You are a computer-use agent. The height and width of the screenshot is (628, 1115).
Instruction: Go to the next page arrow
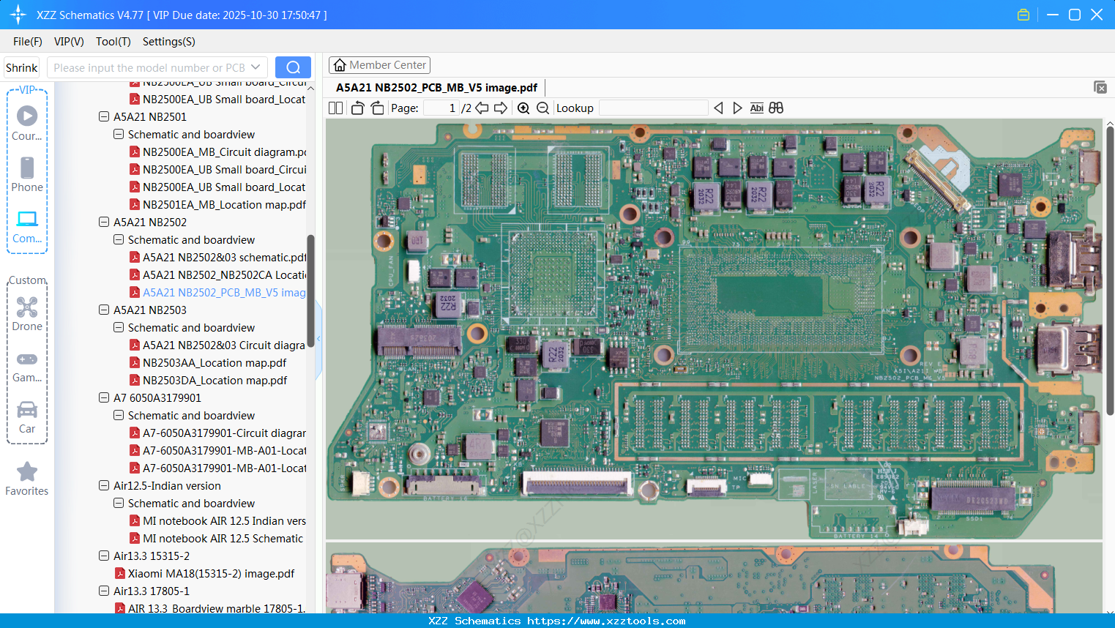501,108
